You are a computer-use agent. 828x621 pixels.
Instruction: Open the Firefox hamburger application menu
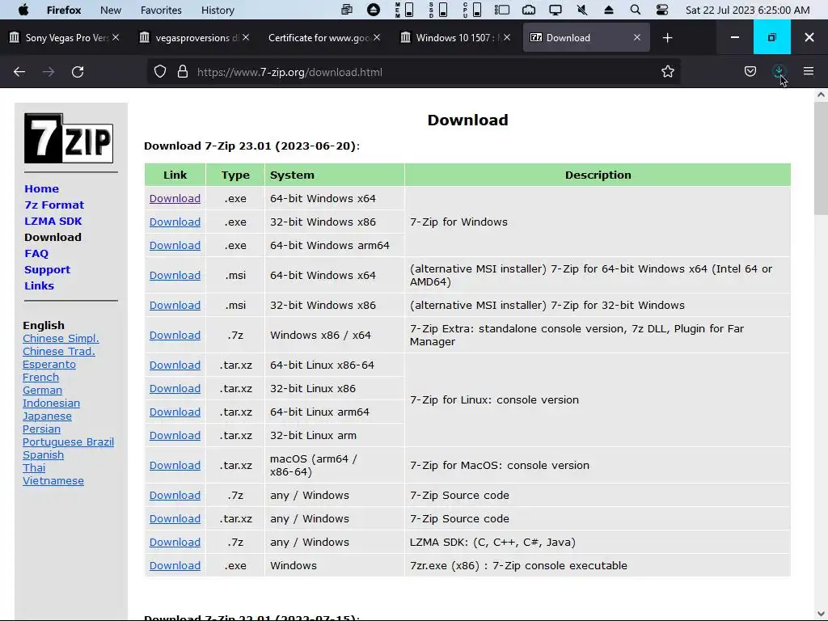click(x=809, y=71)
